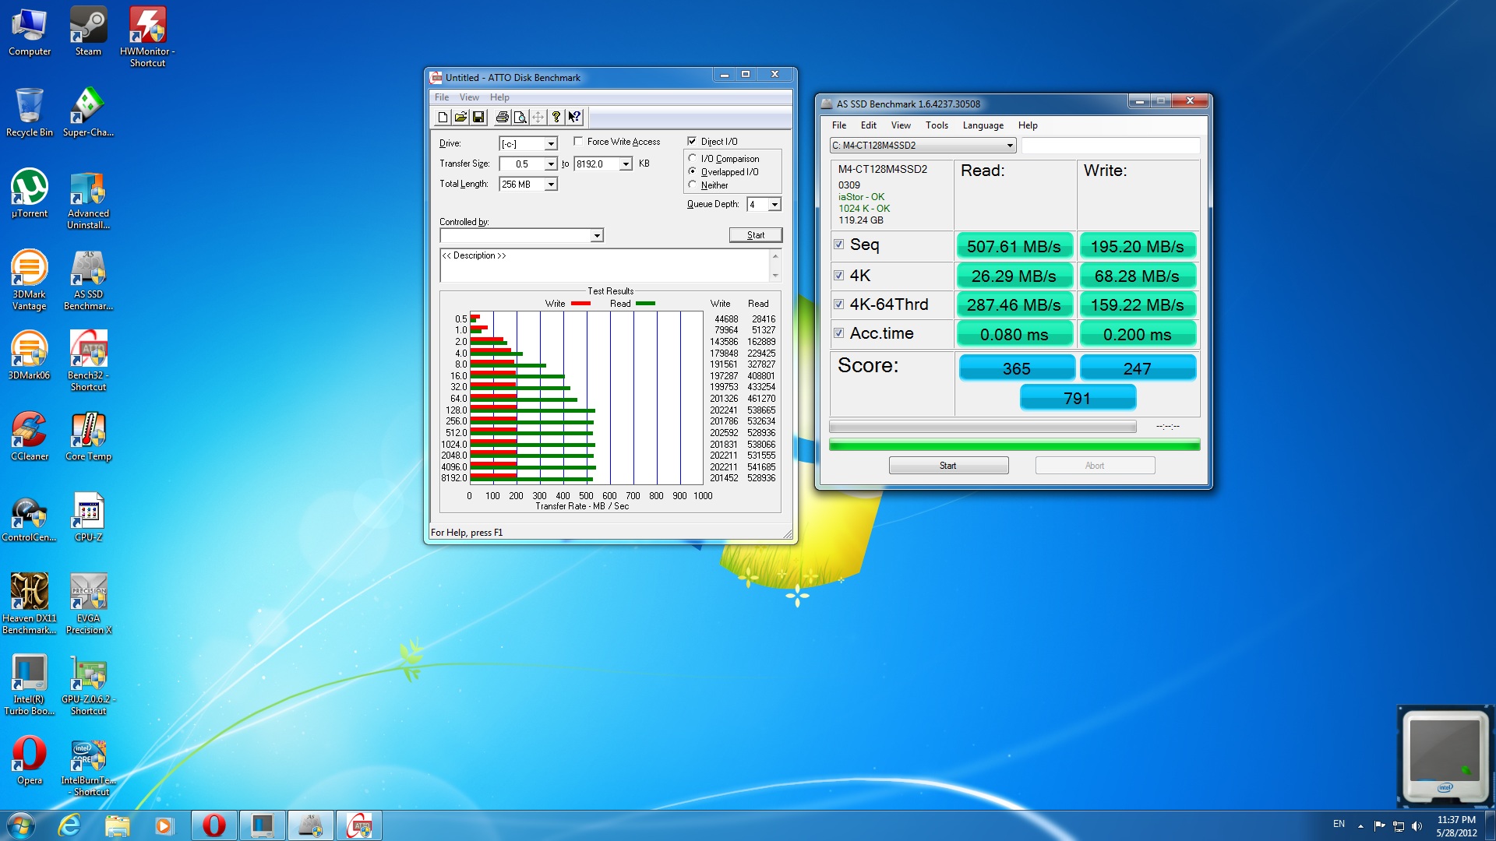The height and width of the screenshot is (841, 1496).
Task: Click the total score 791 button
Action: pos(1078,398)
